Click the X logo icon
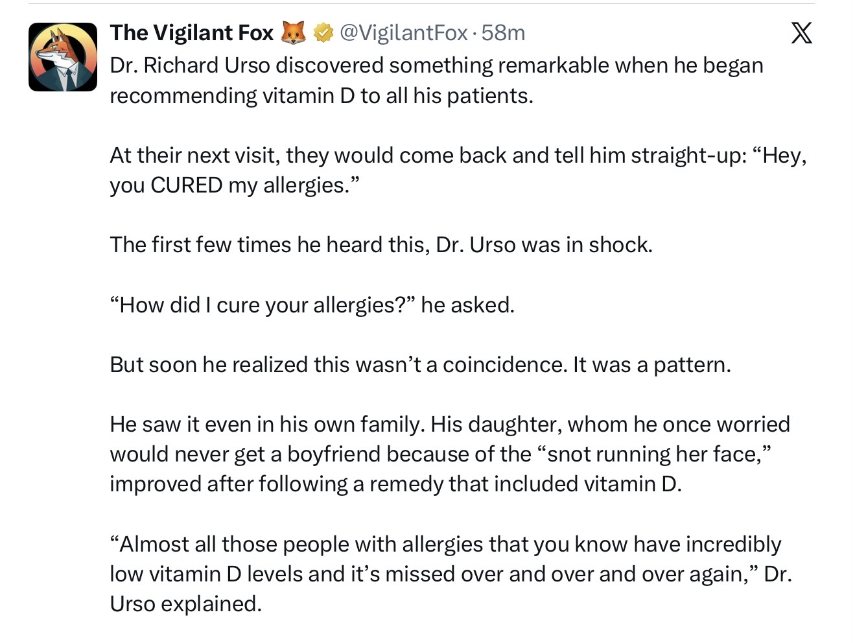This screenshot has height=643, width=855. (x=801, y=32)
